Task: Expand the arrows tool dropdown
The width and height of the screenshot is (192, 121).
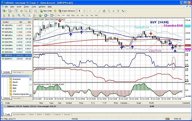Action: pyautogui.click(x=125, y=11)
